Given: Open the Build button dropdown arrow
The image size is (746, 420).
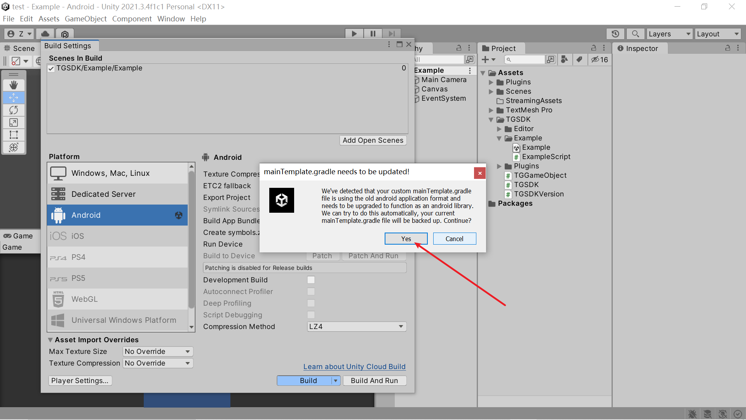Looking at the screenshot, I should click(x=336, y=381).
